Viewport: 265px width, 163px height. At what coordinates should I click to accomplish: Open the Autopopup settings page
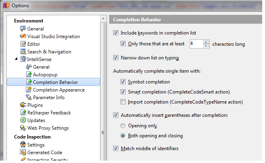coord(45,75)
